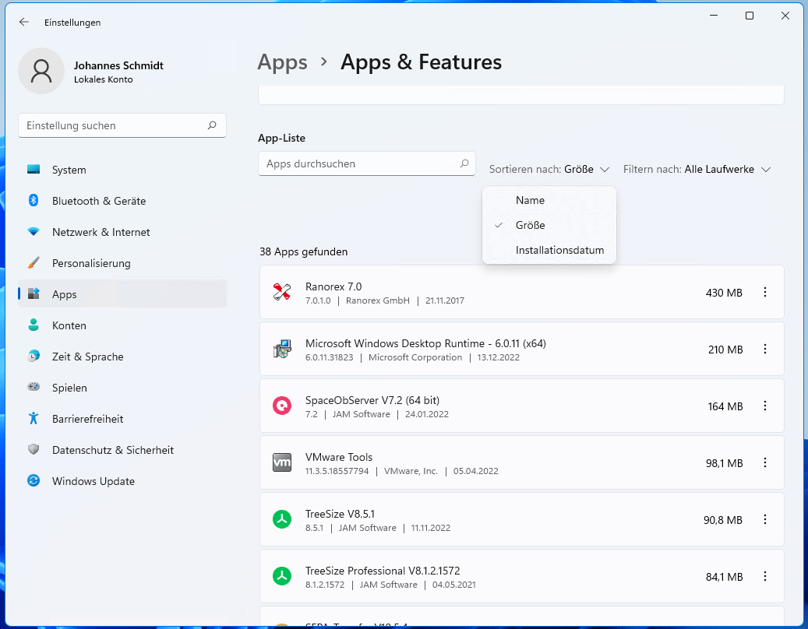Click the 38 Apps gefunden count text
This screenshot has height=629, width=808.
coord(304,251)
